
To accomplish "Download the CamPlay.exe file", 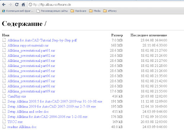I will tap(17, 96).
